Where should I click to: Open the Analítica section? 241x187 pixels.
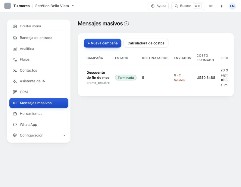[39, 49]
